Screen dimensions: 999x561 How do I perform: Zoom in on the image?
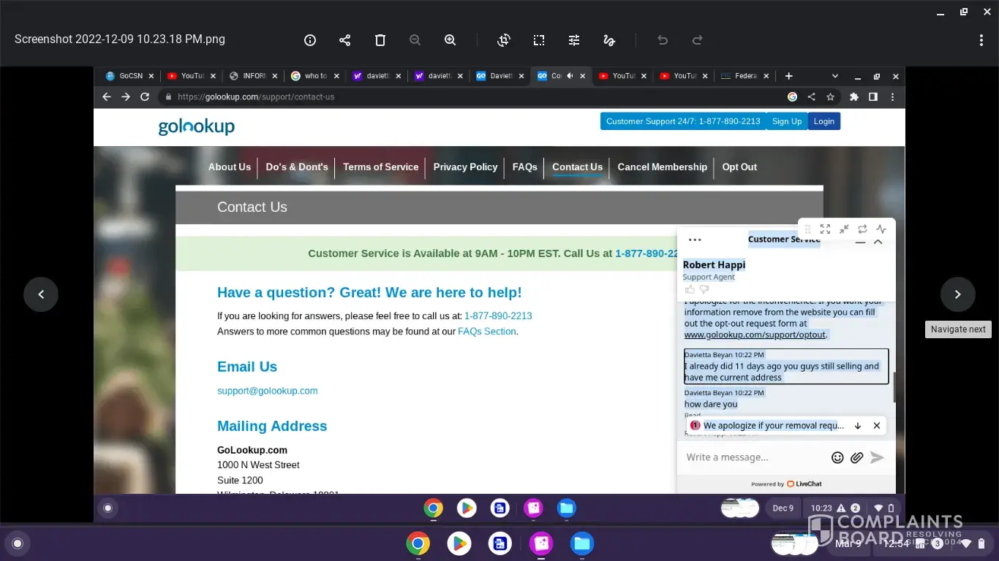click(451, 40)
